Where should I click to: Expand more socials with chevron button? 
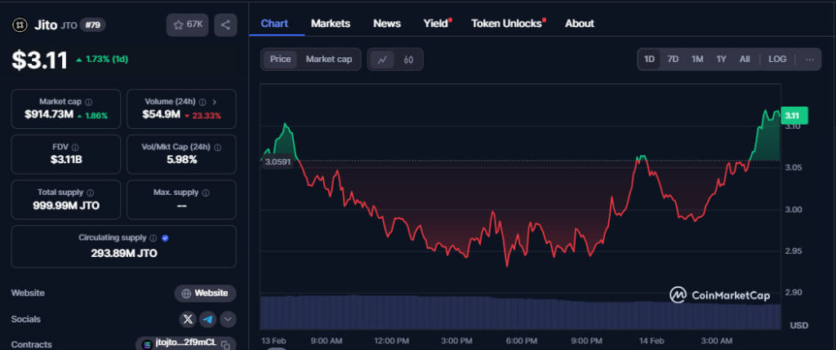228,319
